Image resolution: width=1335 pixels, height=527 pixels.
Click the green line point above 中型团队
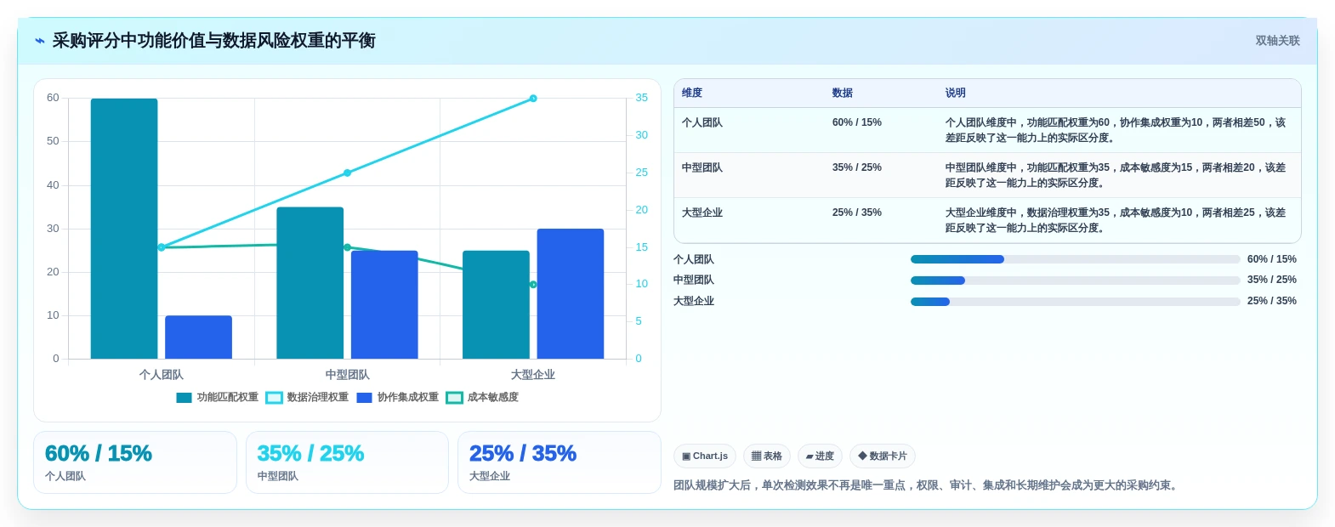pyautogui.click(x=347, y=247)
